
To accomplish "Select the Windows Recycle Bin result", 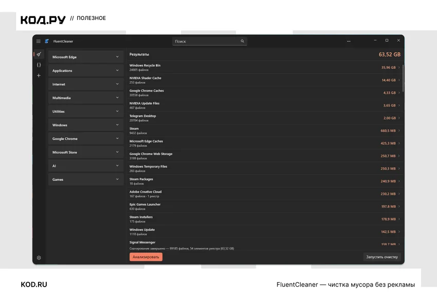I will coord(265,67).
